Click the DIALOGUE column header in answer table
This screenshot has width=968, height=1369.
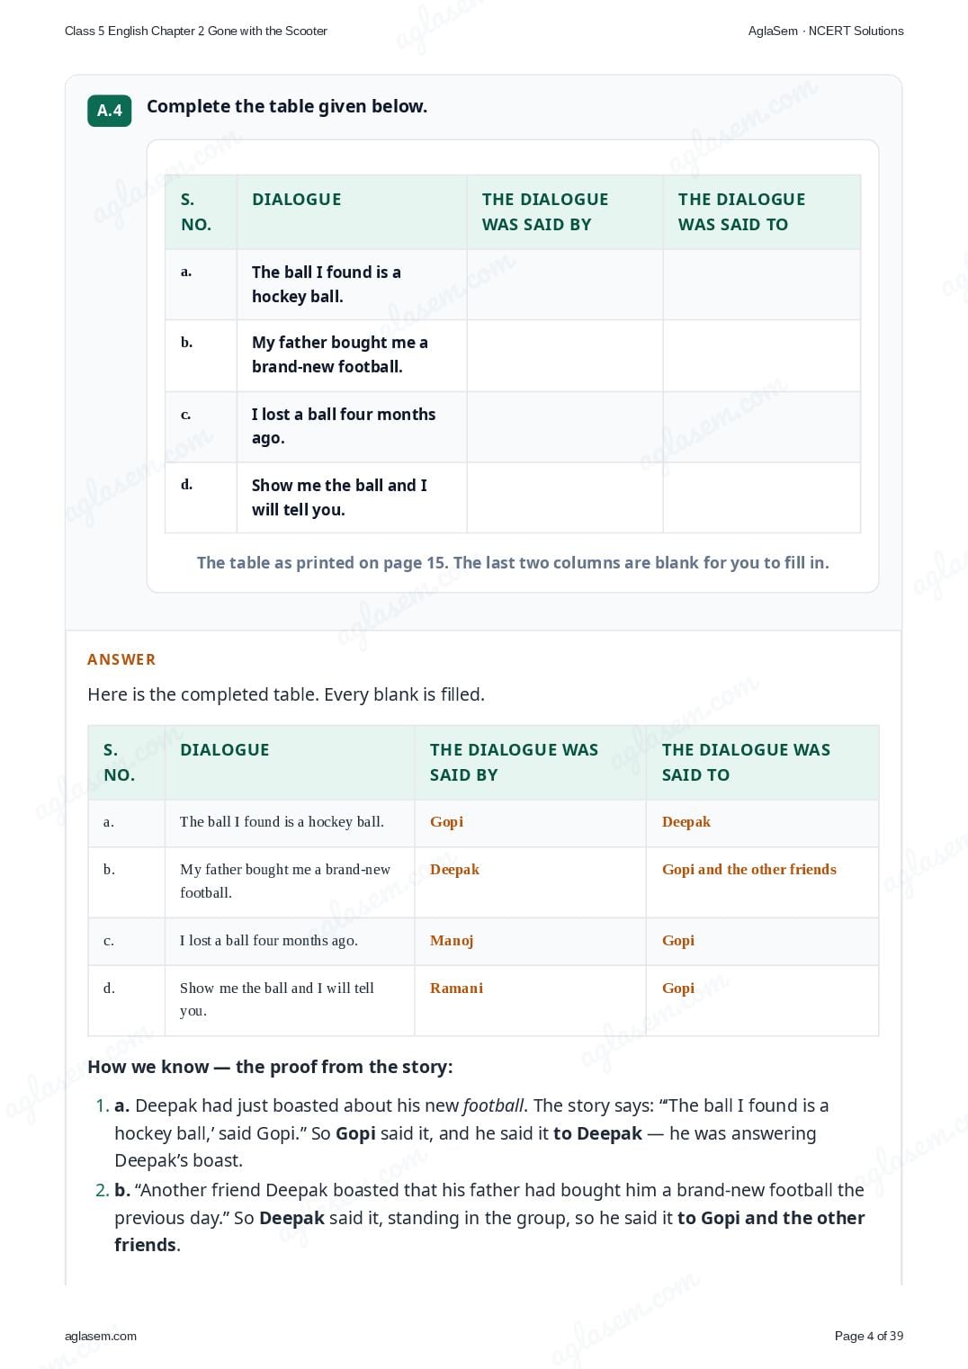pyautogui.click(x=225, y=749)
